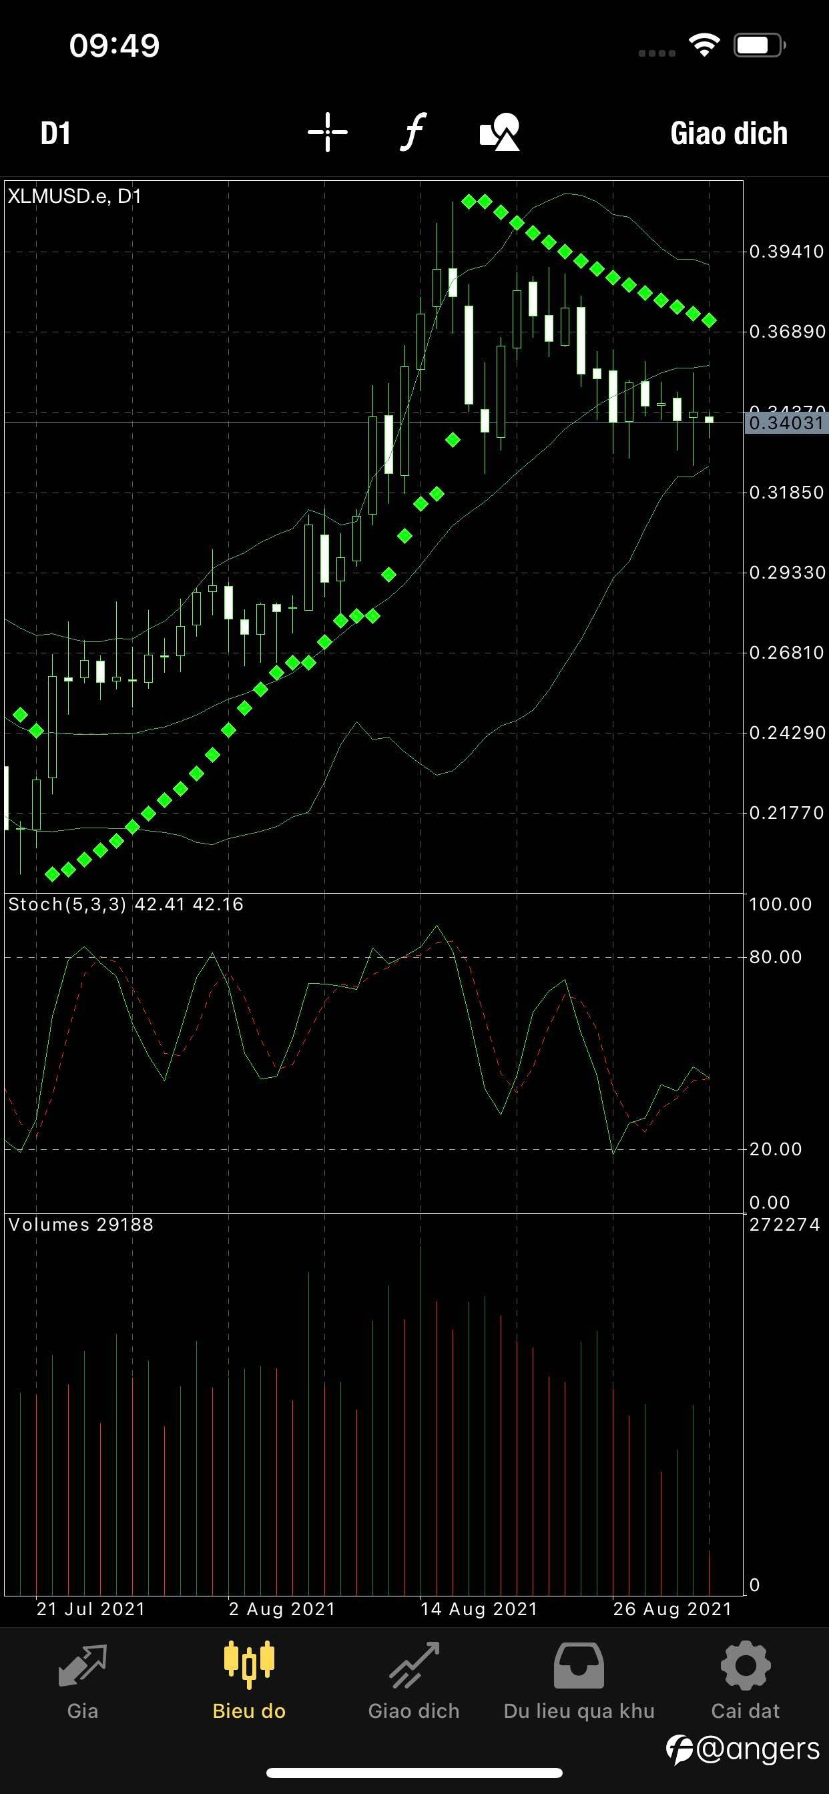This screenshot has height=1794, width=829.
Task: Open the drawing objects shapes icon
Action: [x=499, y=131]
